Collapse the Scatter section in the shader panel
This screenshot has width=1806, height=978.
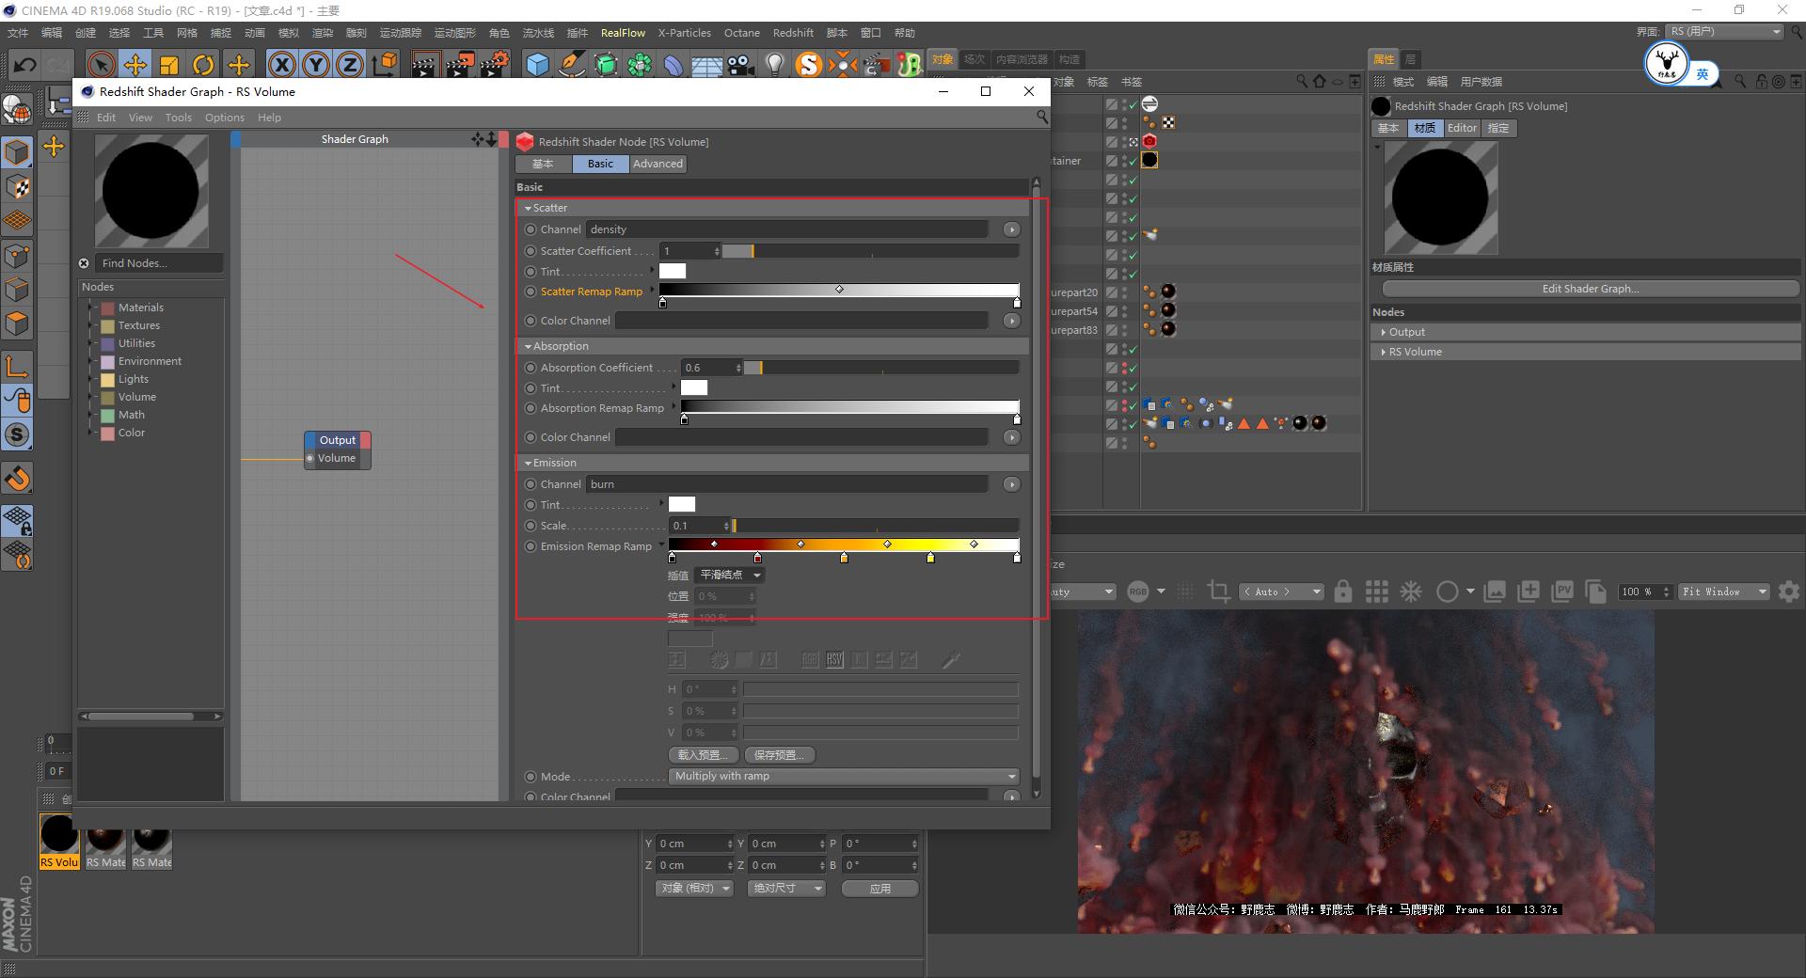pos(529,208)
